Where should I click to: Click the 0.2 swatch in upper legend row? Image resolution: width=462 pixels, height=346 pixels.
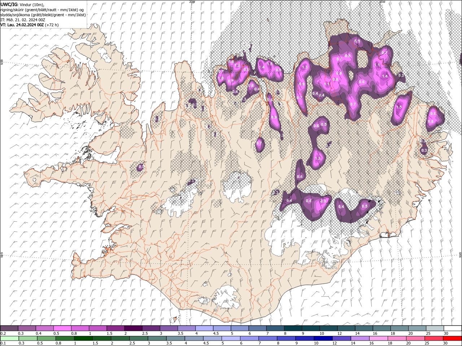[x=9, y=328]
